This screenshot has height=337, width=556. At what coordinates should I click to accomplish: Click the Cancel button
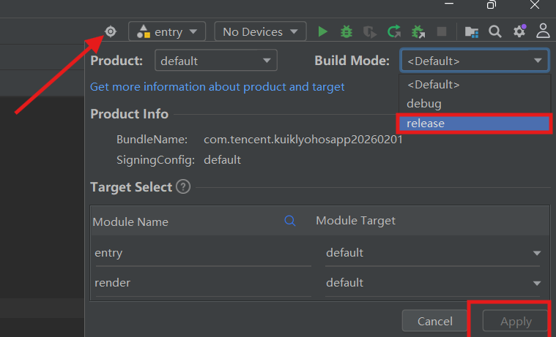tap(434, 321)
